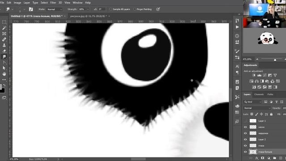Switch to the рисунок.jpg document tab
The image size is (286, 161).
88,16
